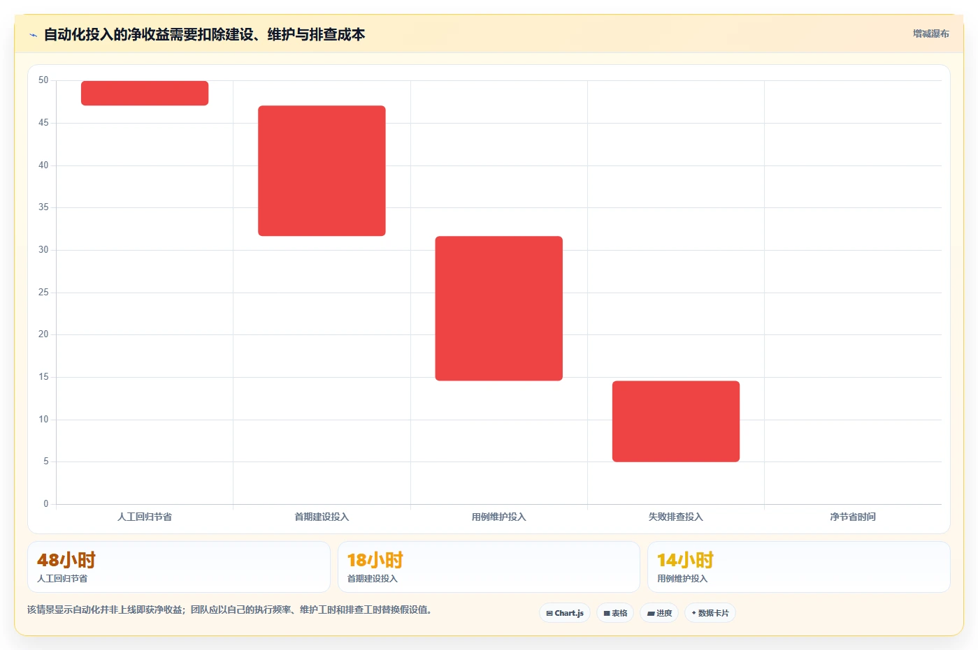Click the y-axis tick label 0
The image size is (978, 650).
[46, 503]
